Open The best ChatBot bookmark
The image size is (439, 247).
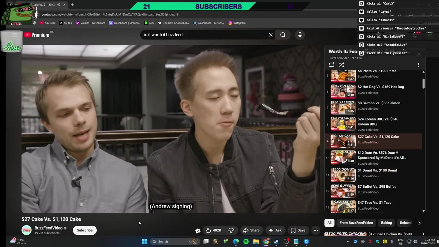tap(174, 23)
